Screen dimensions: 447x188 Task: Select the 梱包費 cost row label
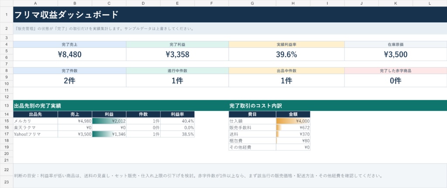[x=252, y=141]
